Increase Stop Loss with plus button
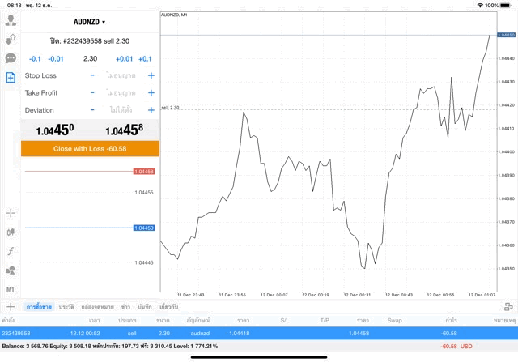Image resolution: width=518 pixels, height=362 pixels. [x=151, y=75]
